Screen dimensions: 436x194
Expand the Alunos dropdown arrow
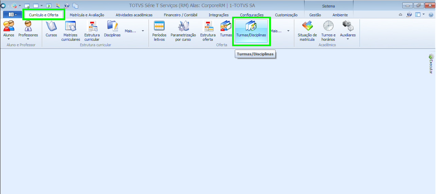click(8, 39)
